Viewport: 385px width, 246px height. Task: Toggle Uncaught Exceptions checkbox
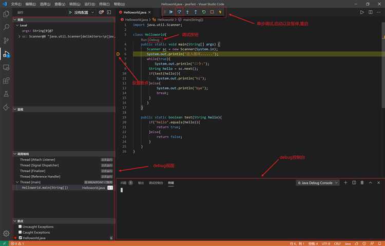point(20,227)
